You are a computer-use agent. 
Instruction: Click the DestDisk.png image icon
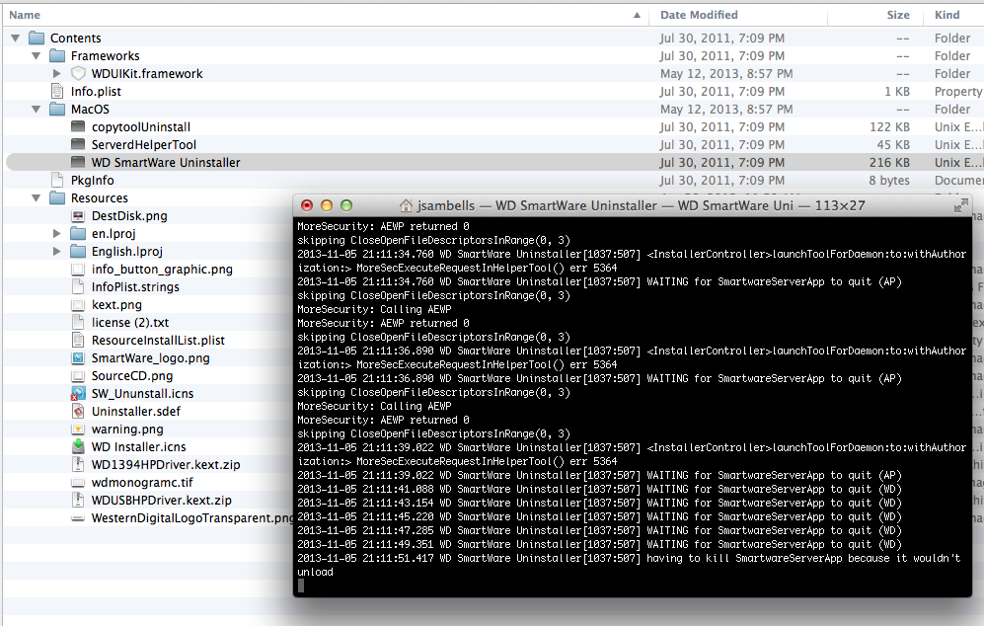(x=78, y=216)
